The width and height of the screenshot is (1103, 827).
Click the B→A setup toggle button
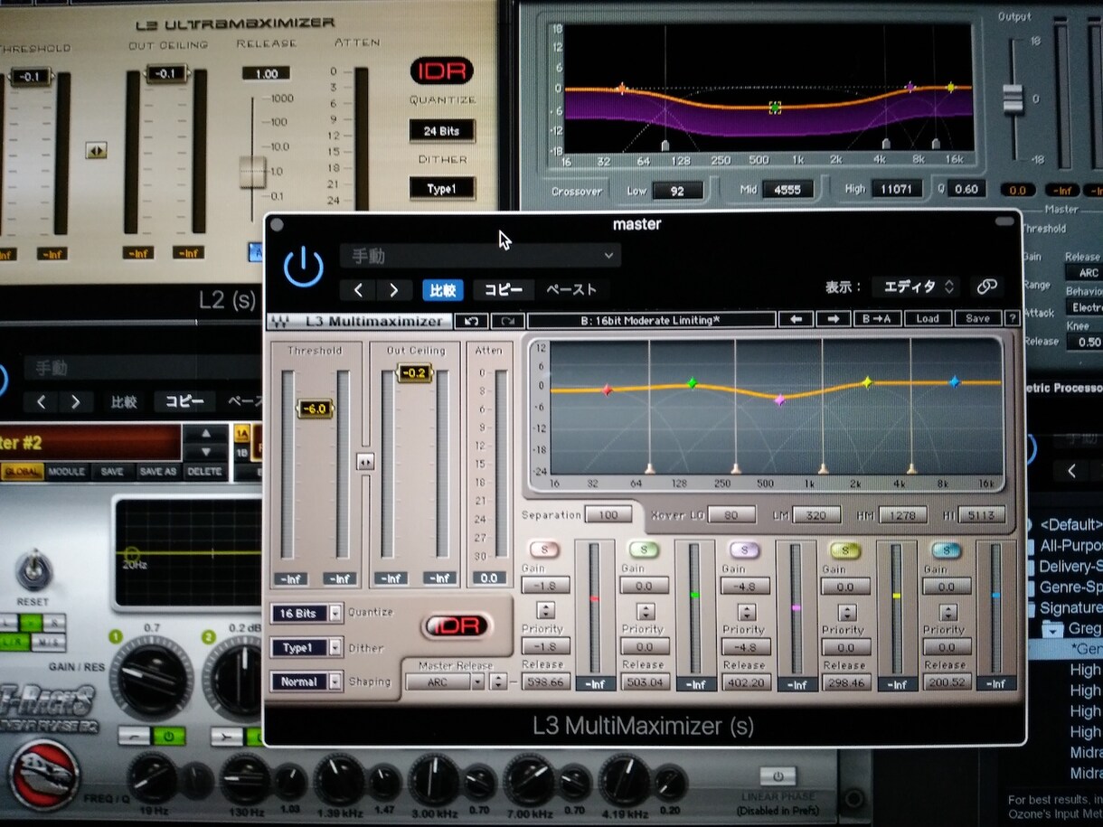[877, 319]
